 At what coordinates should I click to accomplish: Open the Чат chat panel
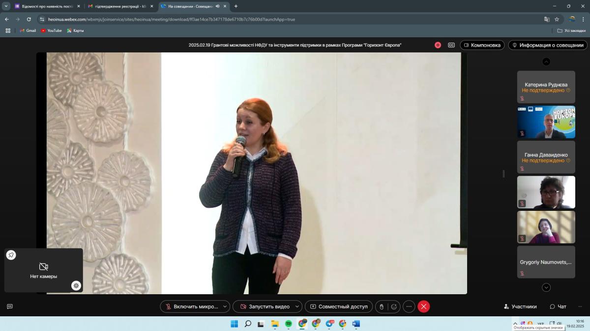pos(558,306)
